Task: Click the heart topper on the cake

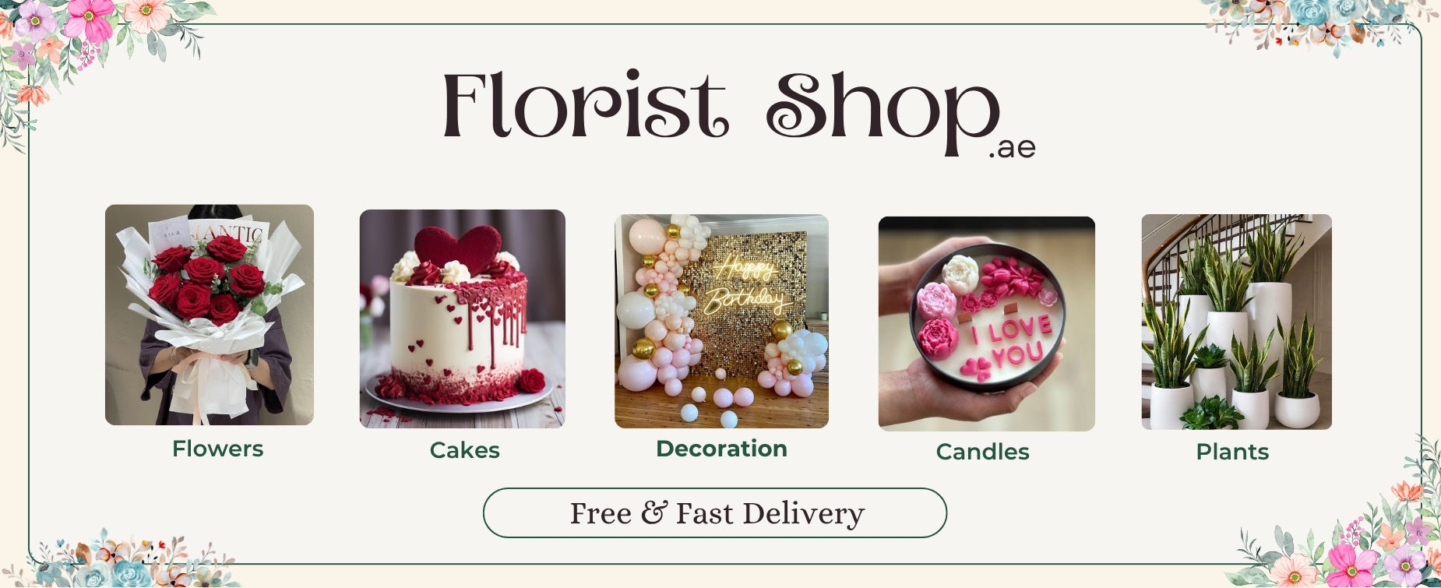Action: click(x=457, y=249)
